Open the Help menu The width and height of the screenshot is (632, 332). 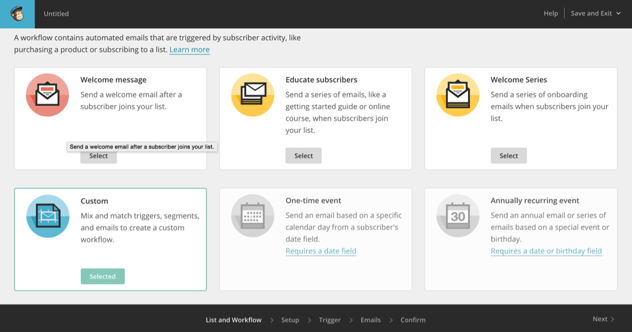click(550, 14)
